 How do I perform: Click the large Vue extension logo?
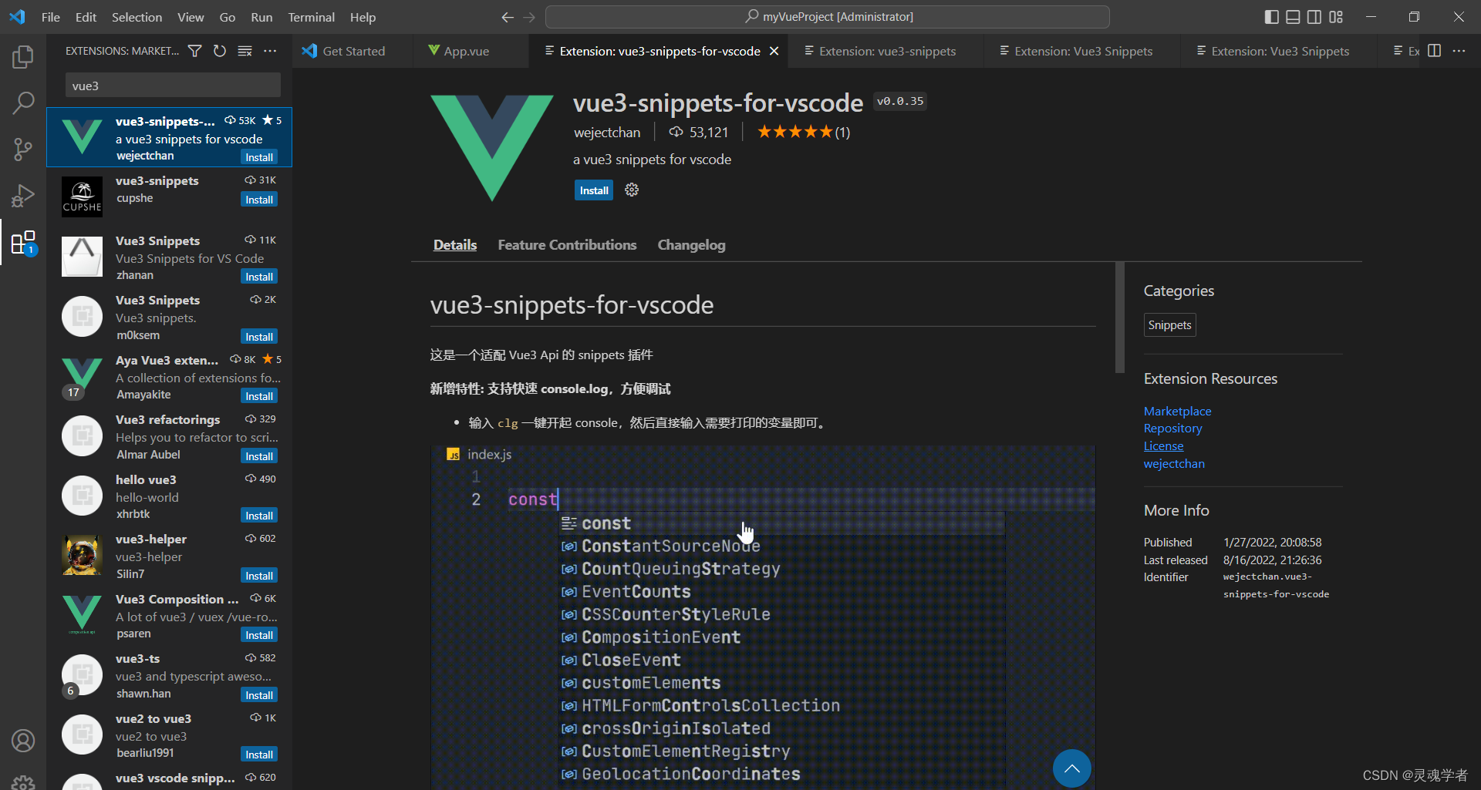click(x=492, y=148)
